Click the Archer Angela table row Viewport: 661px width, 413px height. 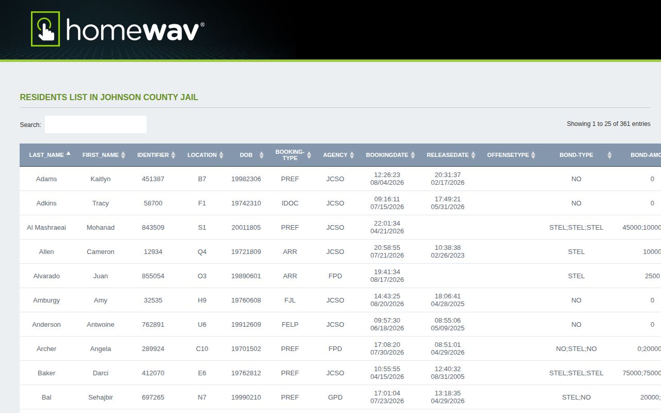coord(340,348)
